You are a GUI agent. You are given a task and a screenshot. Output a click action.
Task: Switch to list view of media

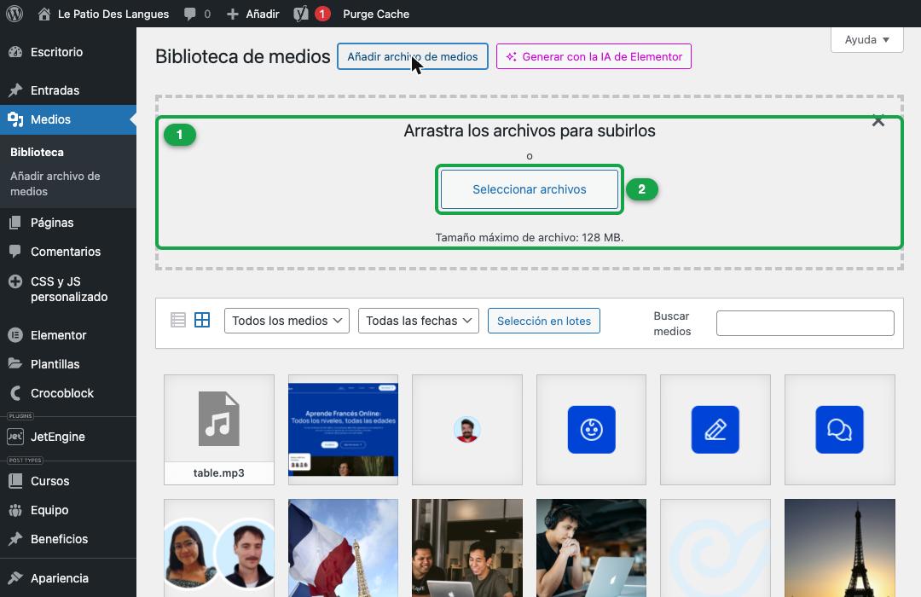[178, 320]
